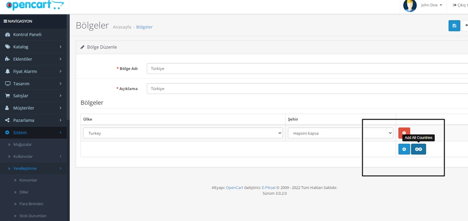Image resolution: width=468 pixels, height=221 pixels.
Task: Click the back arrow button beside save
Action: pyautogui.click(x=465, y=26)
